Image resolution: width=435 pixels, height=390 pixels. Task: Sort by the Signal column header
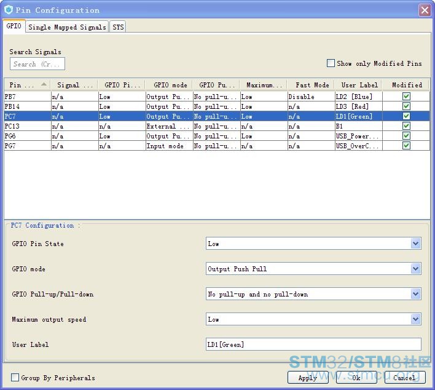74,85
